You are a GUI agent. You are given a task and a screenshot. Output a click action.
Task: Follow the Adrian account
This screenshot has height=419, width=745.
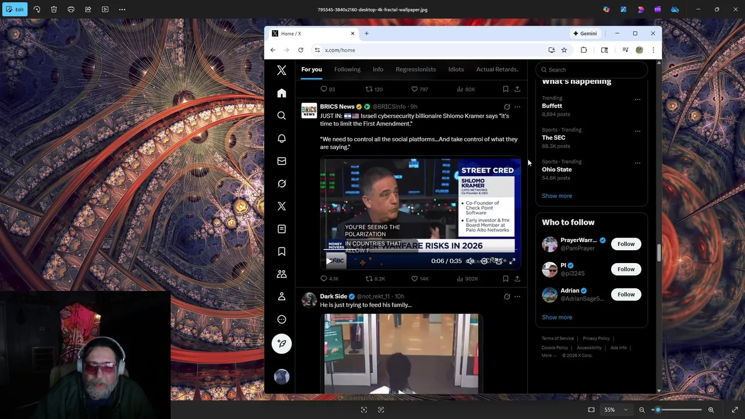pos(626,294)
